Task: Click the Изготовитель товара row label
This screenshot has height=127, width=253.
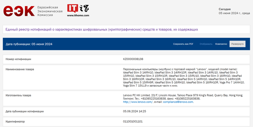Action: pos(18,95)
